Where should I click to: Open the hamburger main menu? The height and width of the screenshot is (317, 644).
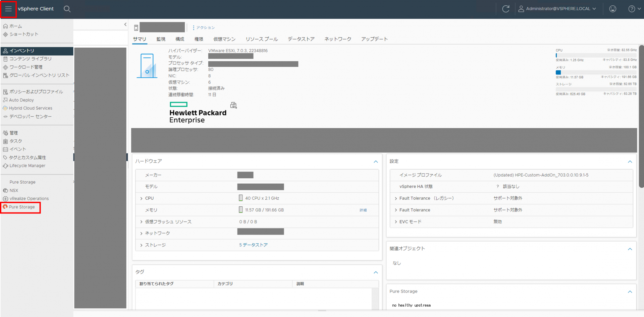8,9
